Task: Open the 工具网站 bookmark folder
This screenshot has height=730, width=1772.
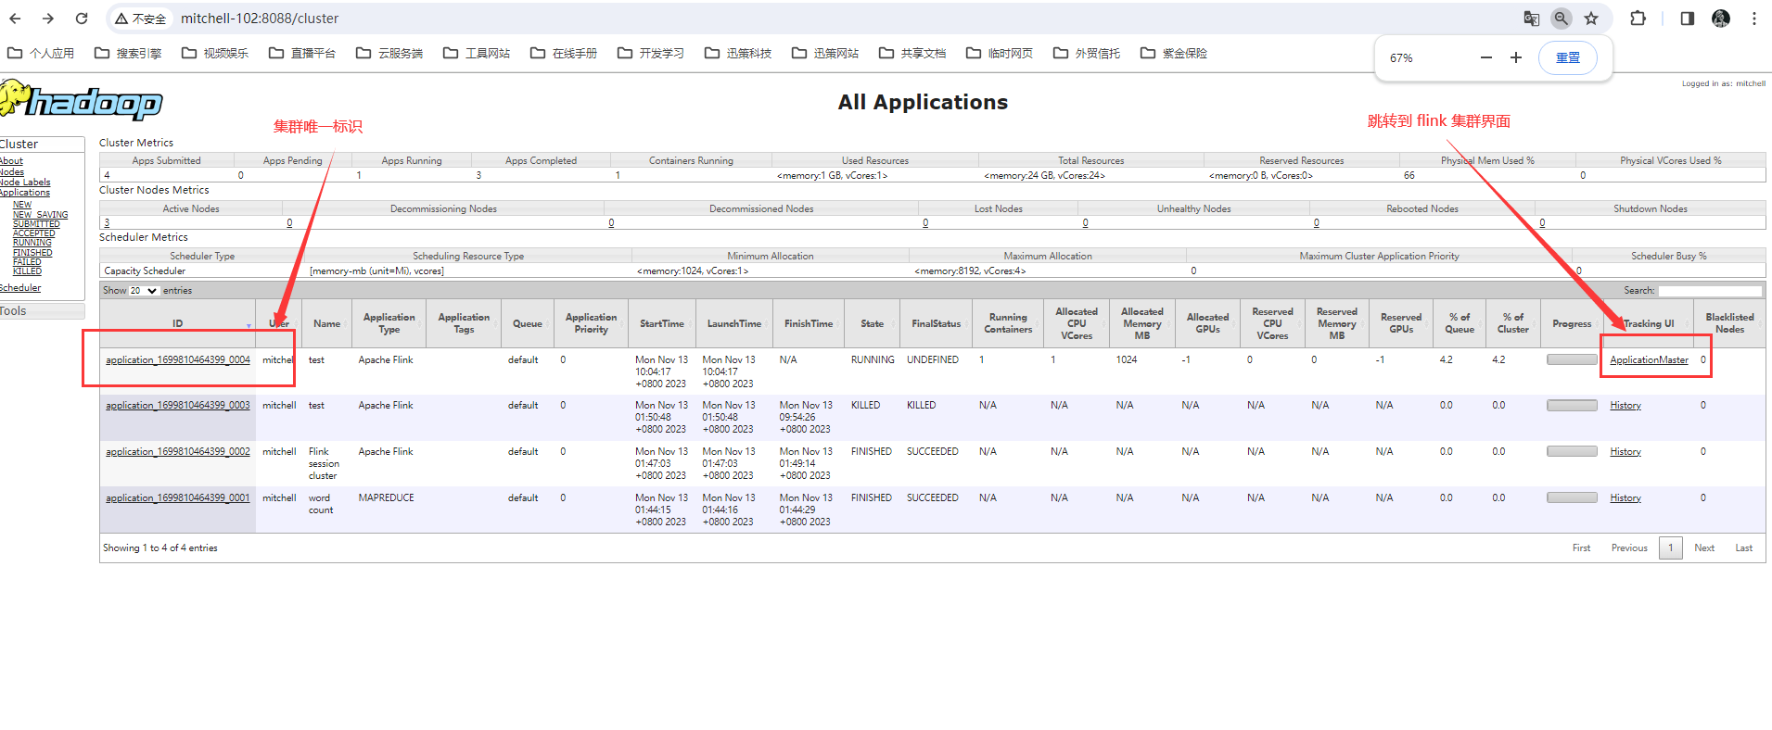Action: point(477,53)
